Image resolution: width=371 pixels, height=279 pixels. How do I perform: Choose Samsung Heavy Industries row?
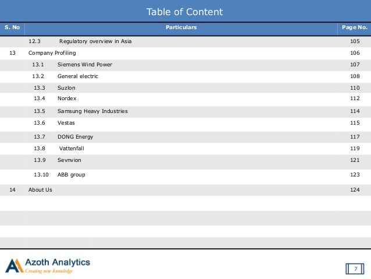[x=185, y=111]
